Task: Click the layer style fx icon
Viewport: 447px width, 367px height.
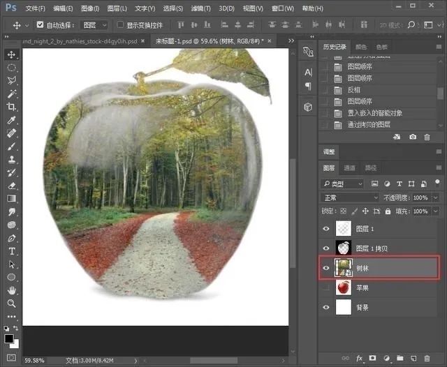Action: click(x=360, y=358)
